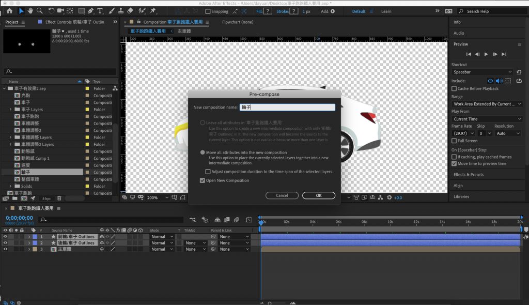Select the Puppet Pin tool

click(153, 11)
